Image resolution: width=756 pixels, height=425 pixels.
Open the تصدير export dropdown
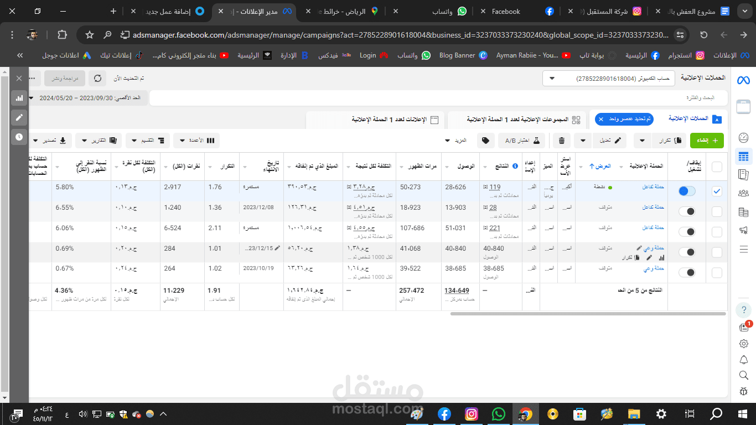(50, 141)
